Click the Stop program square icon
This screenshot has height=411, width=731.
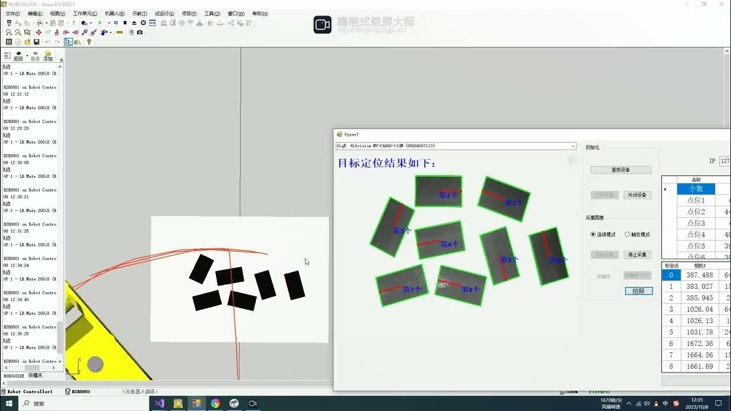pyautogui.click(x=125, y=23)
